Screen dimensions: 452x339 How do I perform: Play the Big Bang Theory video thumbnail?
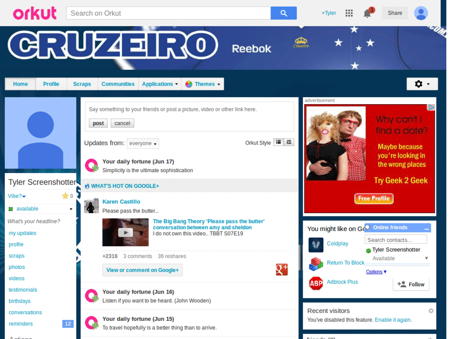(125, 232)
